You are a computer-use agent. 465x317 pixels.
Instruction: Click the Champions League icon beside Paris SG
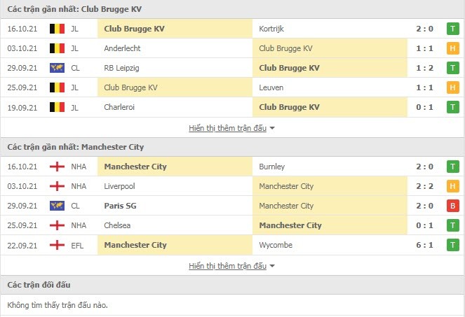[x=57, y=206]
